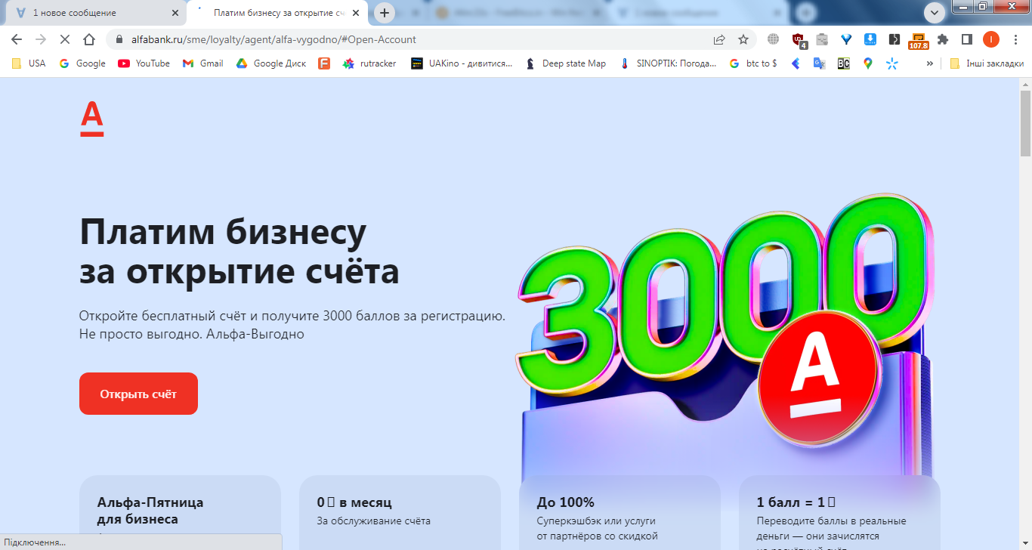Click the Открыть счёт button

(138, 394)
